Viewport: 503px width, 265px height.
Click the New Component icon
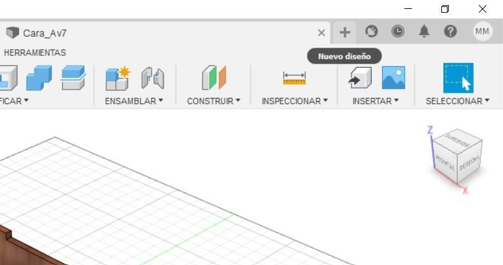[x=118, y=78]
